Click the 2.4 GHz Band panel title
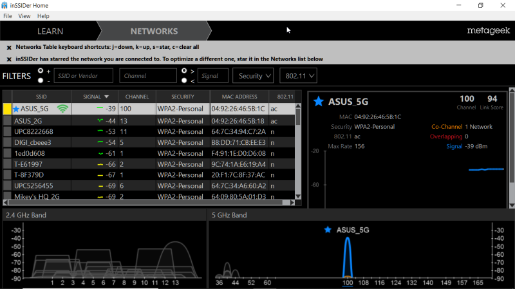The image size is (515, 289). (26, 215)
